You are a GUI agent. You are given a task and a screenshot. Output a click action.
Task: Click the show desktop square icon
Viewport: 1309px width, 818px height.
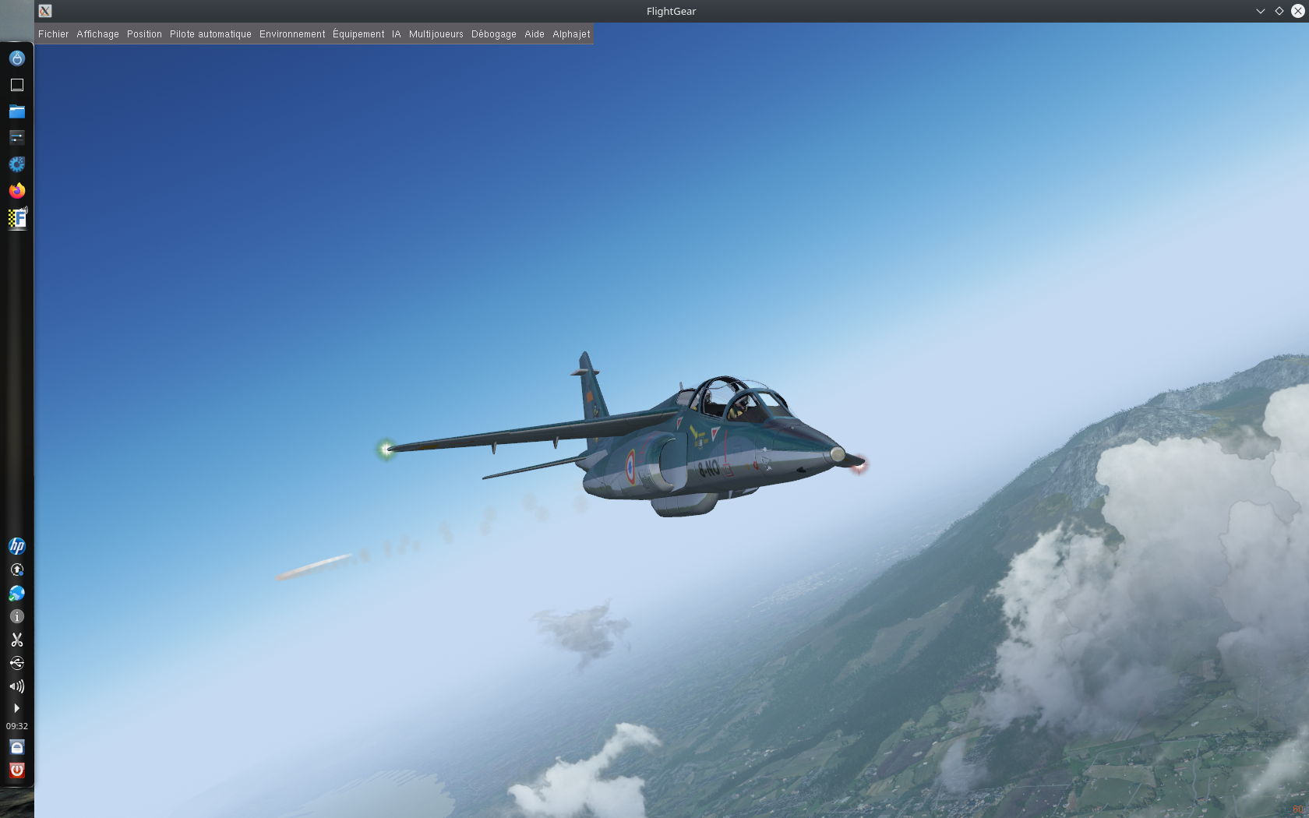[x=17, y=85]
